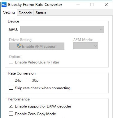
Task: Click the GPU dropdown chevron arrow
Action: 101,30
